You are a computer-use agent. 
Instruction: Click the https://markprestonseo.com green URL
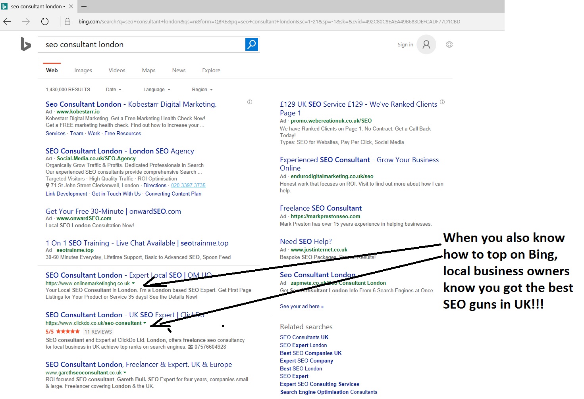[326, 217]
